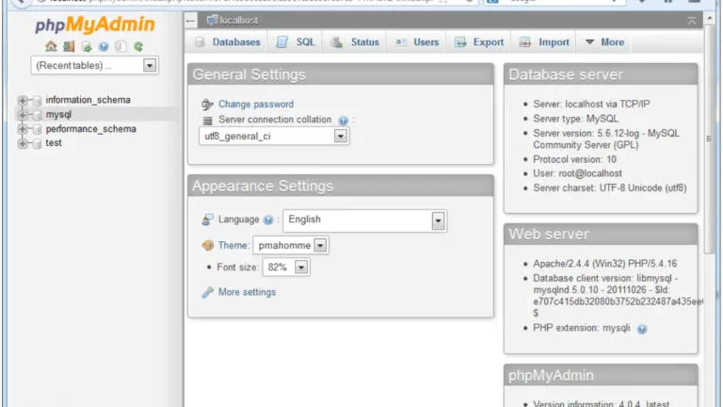Viewport: 723px width, 407px height.
Task: Expand the performance_schema database tree
Action: pyautogui.click(x=23, y=129)
